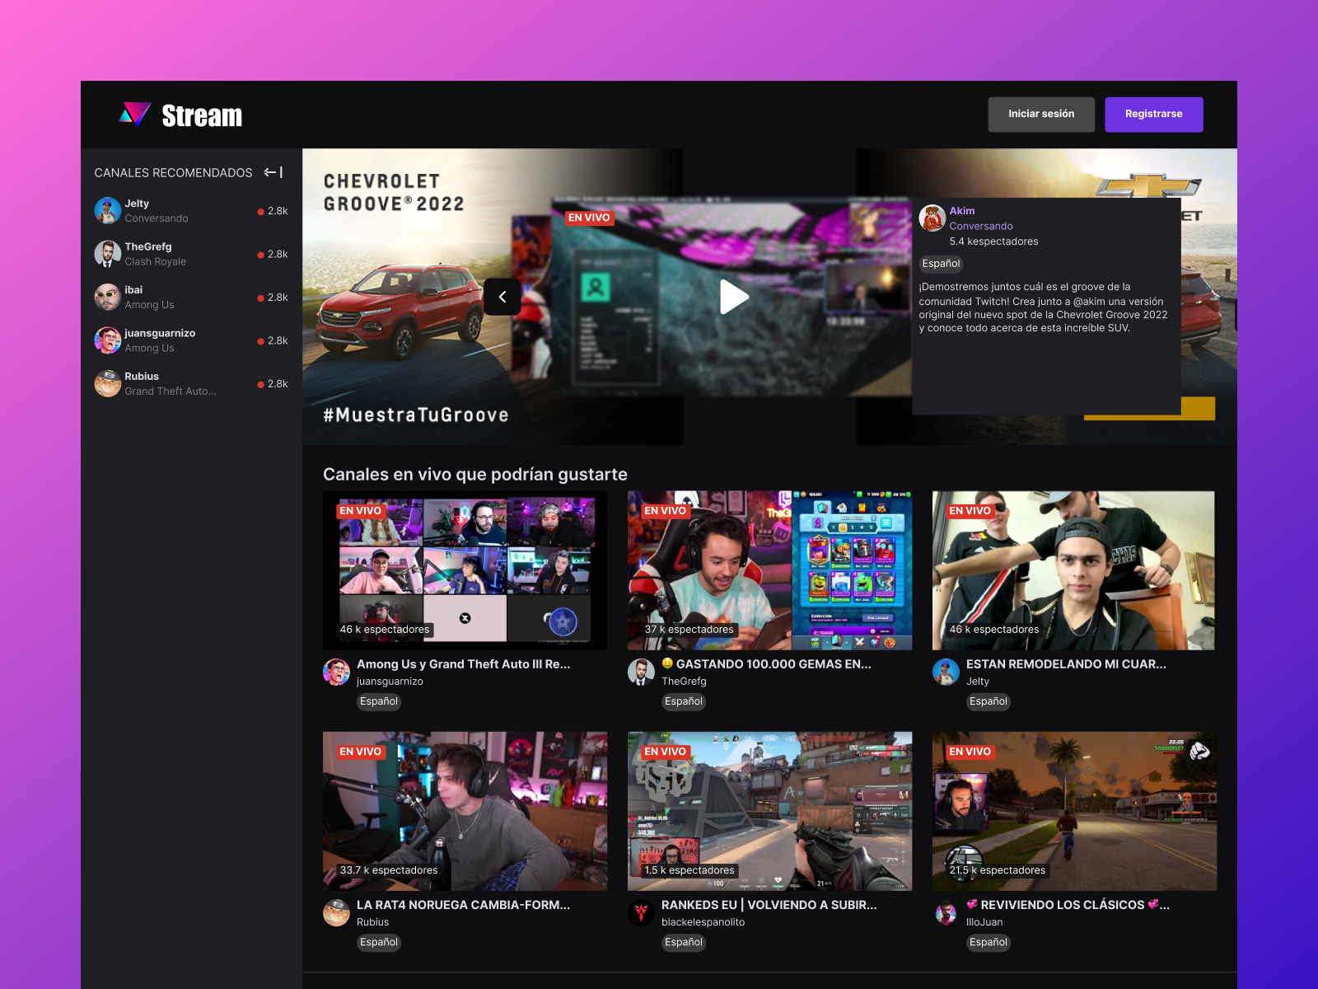Click the Iniciar sesión button
The width and height of the screenshot is (1318, 989).
point(1040,114)
